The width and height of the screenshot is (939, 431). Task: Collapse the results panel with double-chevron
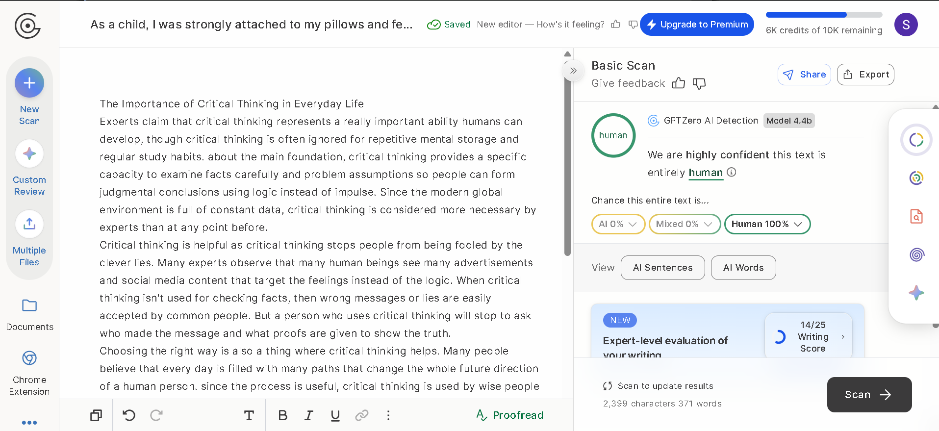coord(573,71)
